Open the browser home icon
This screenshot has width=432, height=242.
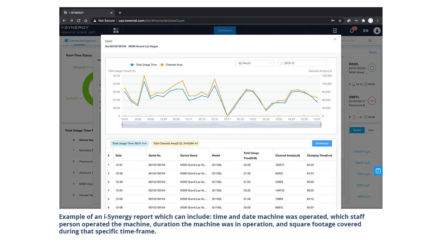pos(86,21)
